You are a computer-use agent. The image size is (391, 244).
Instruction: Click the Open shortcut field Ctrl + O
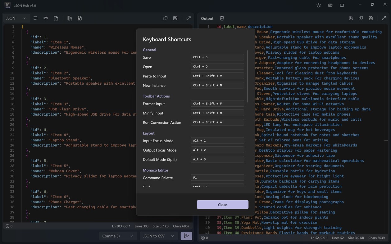[x=217, y=66]
